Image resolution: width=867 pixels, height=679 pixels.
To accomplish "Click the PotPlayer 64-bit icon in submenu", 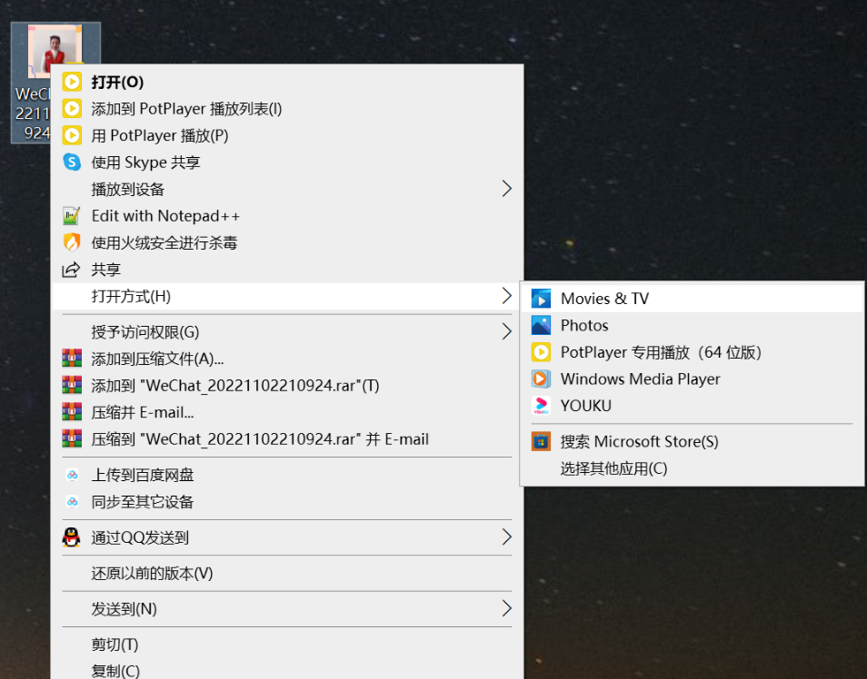I will point(541,352).
